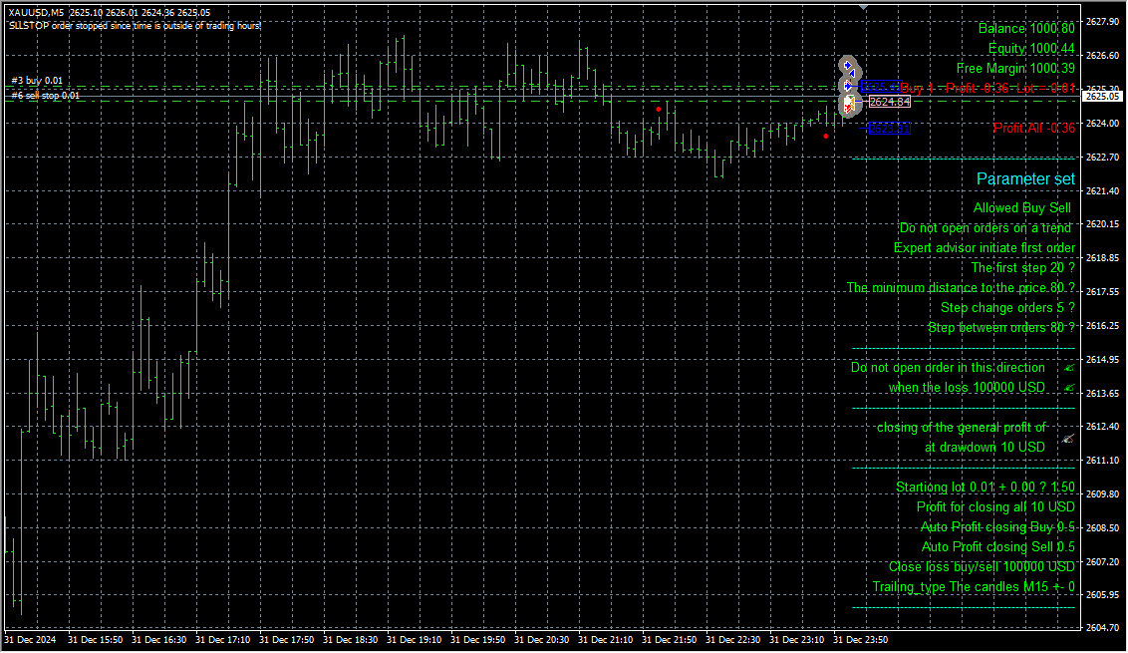1128x653 pixels.
Task: Click 'The first step 20' parameter
Action: [1022, 268]
